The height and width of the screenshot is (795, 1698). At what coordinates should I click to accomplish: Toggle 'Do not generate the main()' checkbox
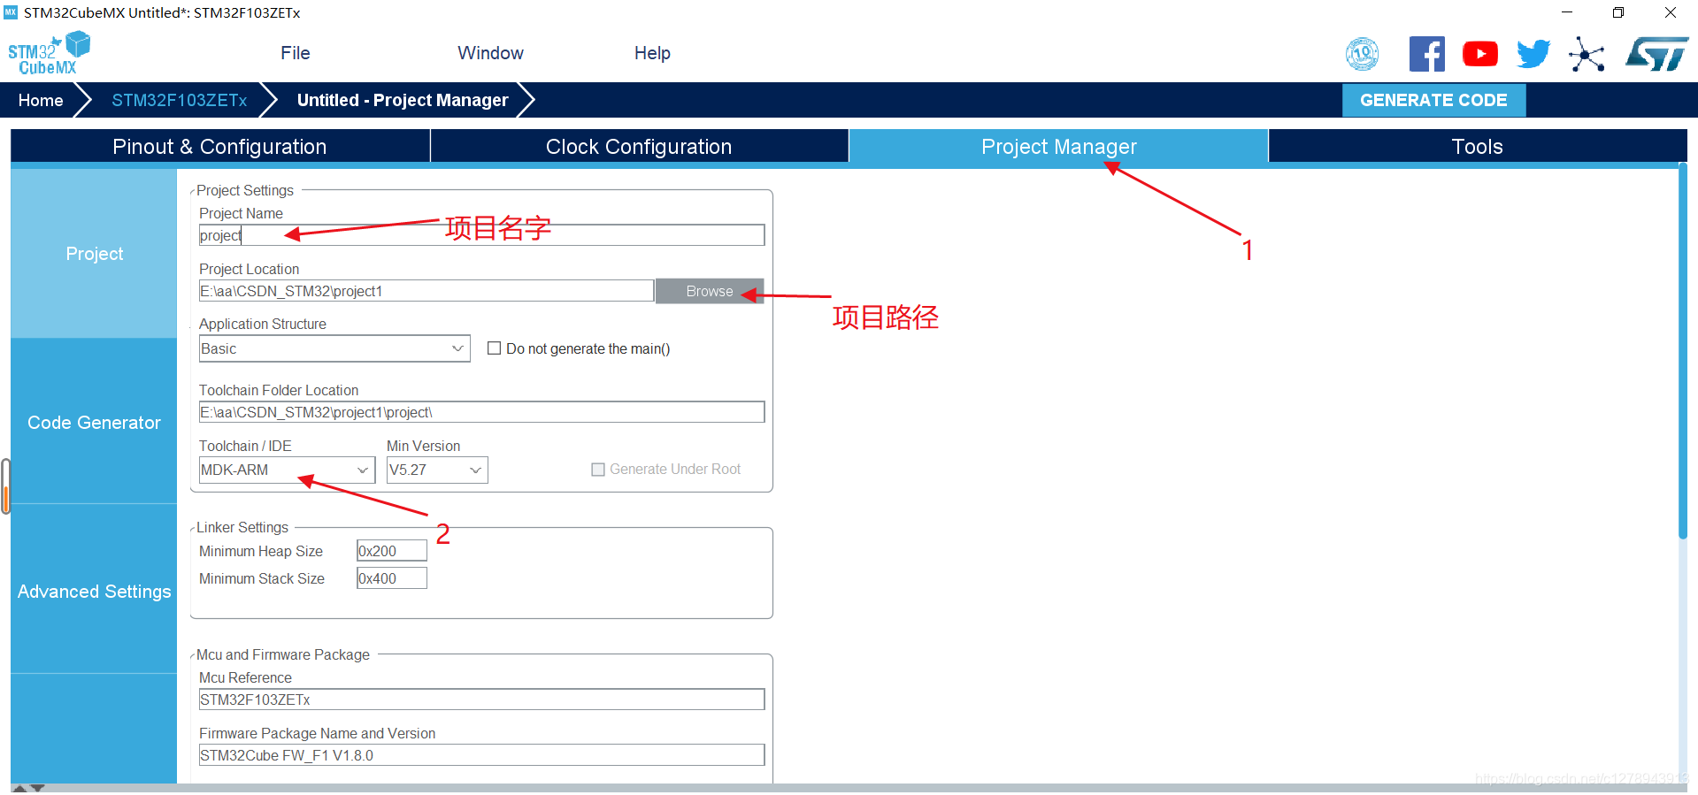(495, 348)
